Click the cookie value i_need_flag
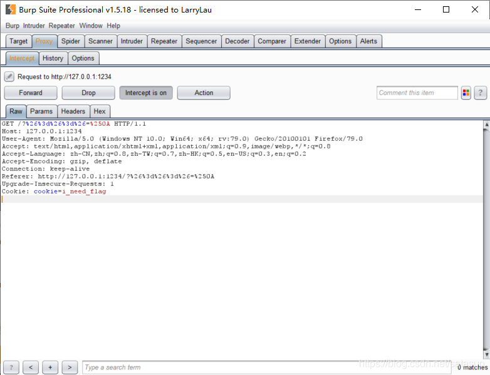 click(84, 192)
